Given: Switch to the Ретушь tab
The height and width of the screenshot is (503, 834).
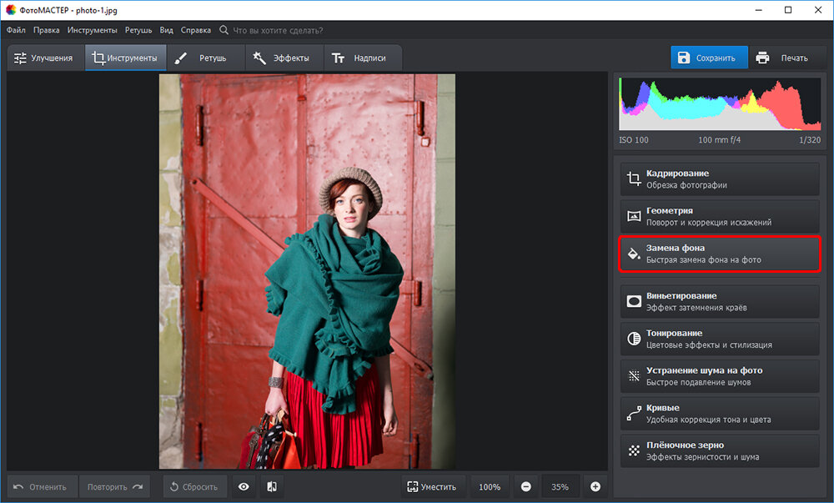Looking at the screenshot, I should point(205,58).
